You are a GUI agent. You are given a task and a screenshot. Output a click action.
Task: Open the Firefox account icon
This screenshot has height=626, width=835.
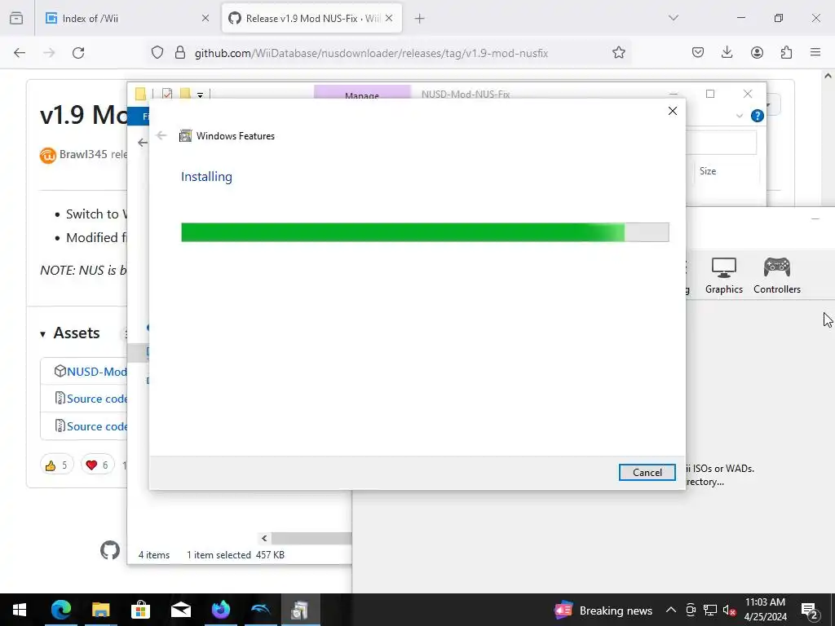pos(757,53)
